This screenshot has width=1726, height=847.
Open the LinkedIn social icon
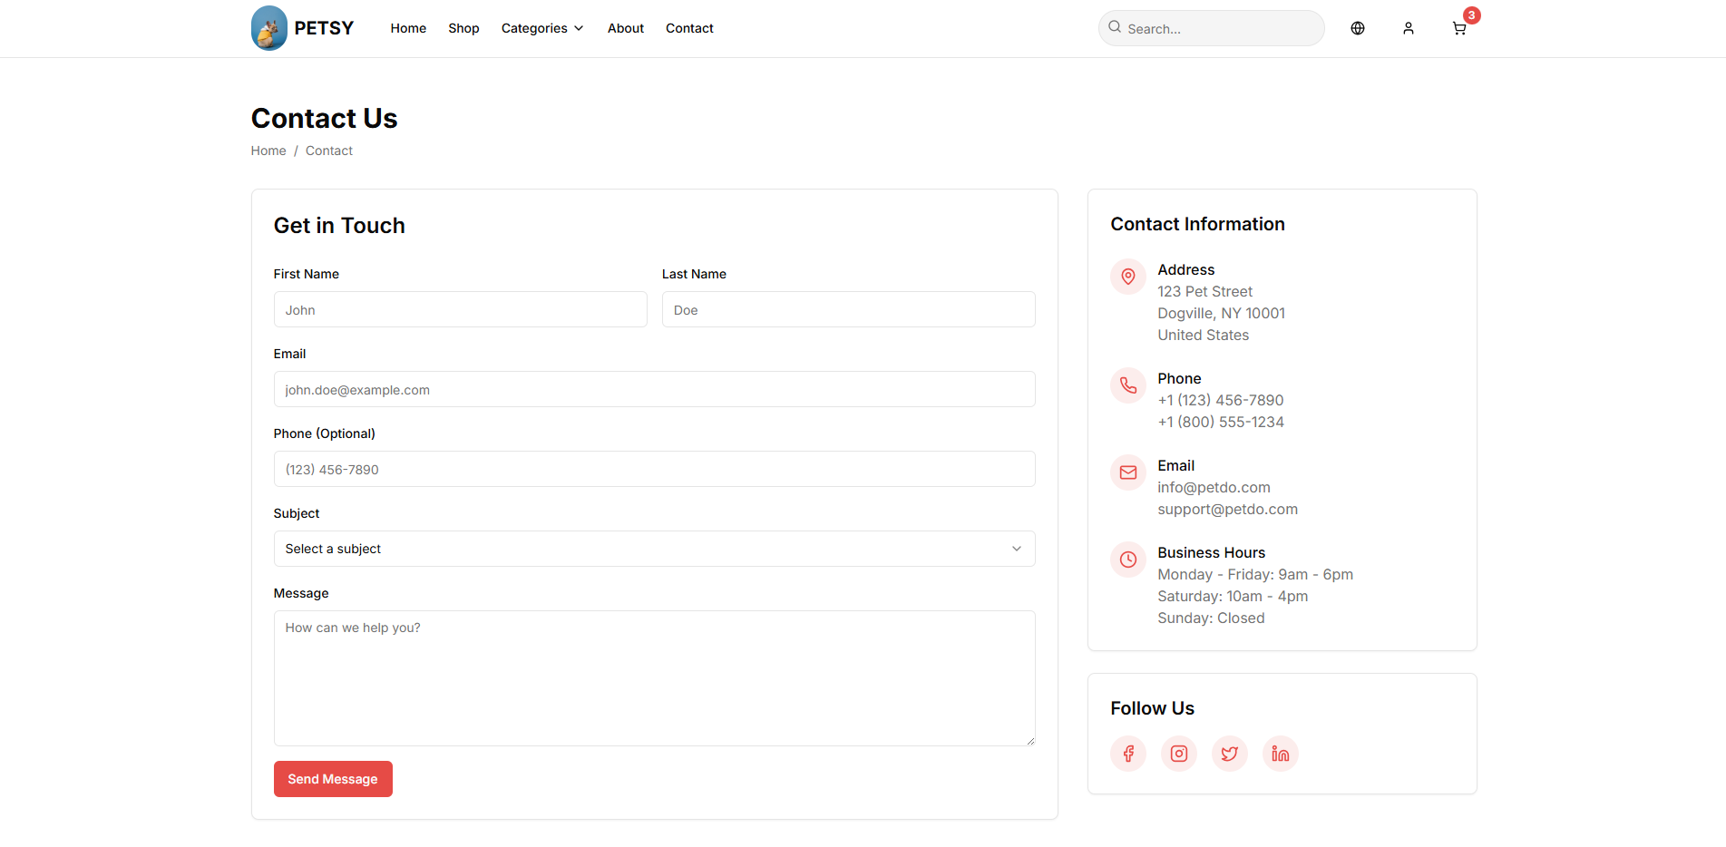pos(1280,754)
